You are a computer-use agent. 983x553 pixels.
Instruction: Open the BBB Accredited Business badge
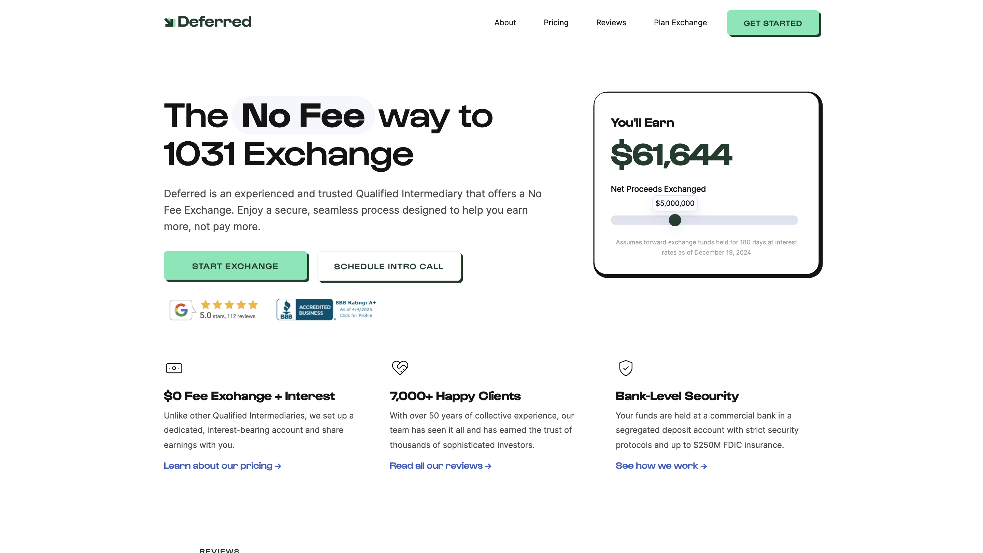304,310
